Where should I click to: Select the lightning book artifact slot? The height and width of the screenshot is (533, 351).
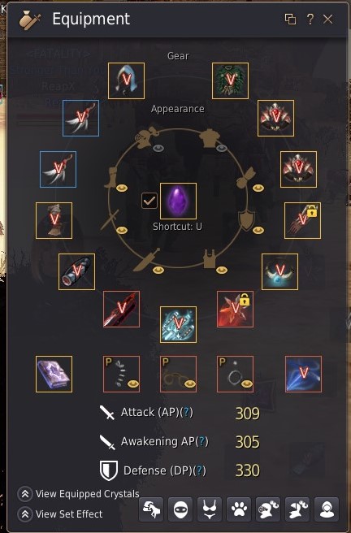(x=54, y=375)
